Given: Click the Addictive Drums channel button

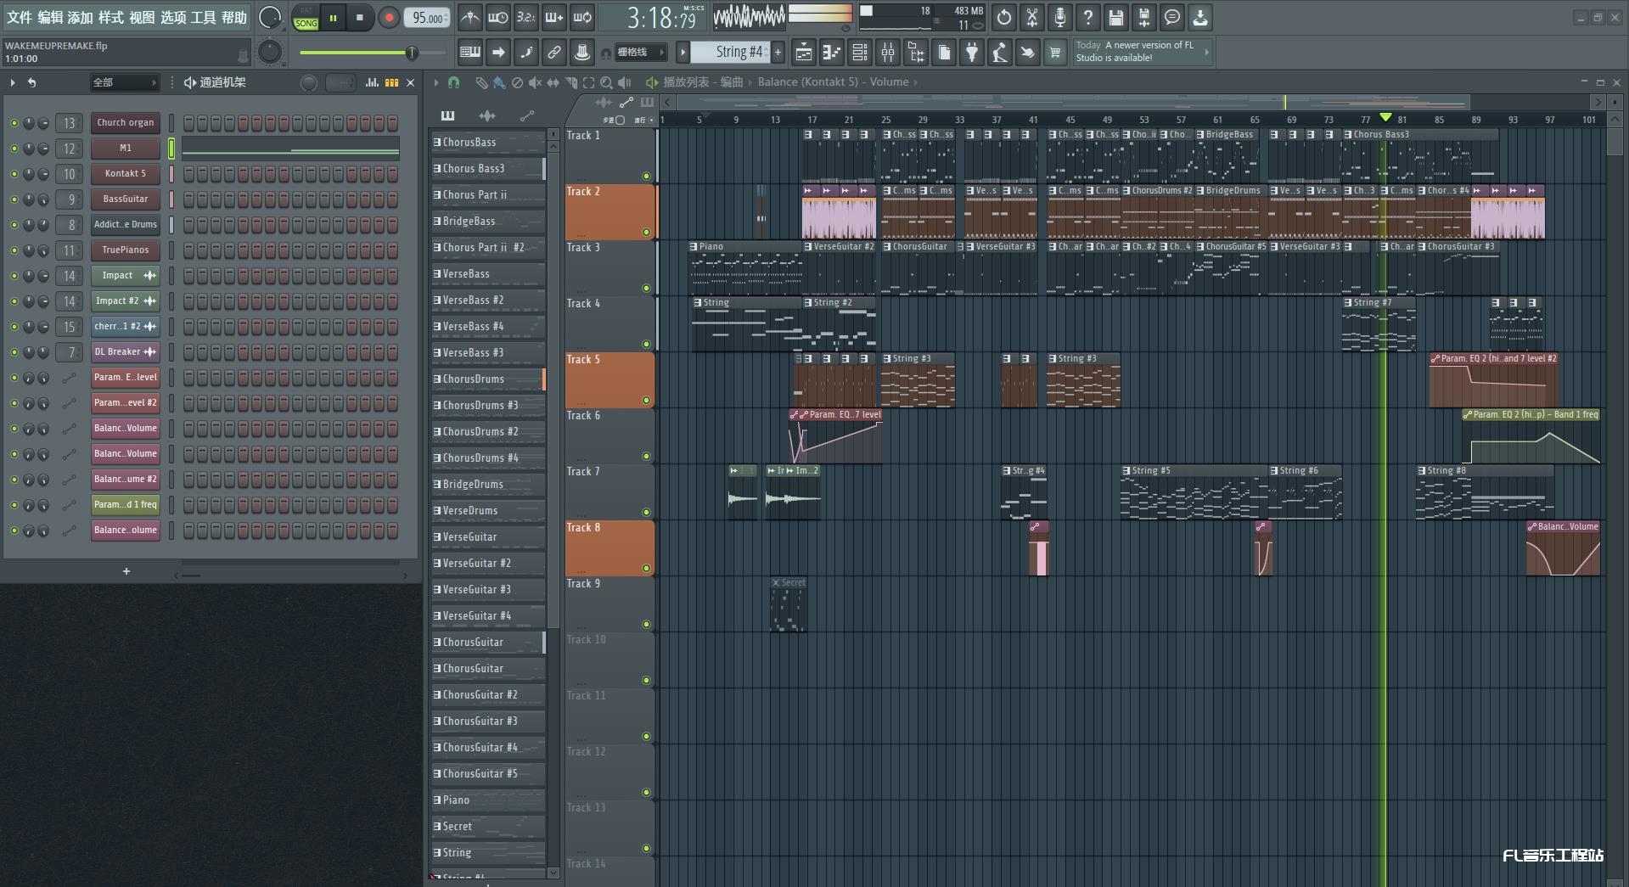Looking at the screenshot, I should 126,224.
